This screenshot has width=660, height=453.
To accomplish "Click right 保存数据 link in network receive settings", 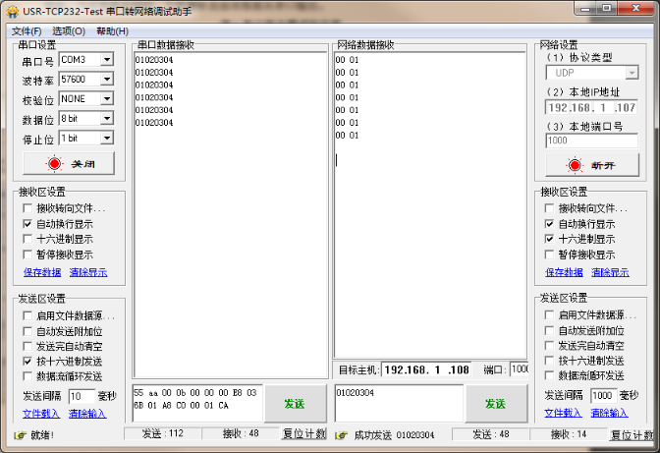I will [564, 272].
